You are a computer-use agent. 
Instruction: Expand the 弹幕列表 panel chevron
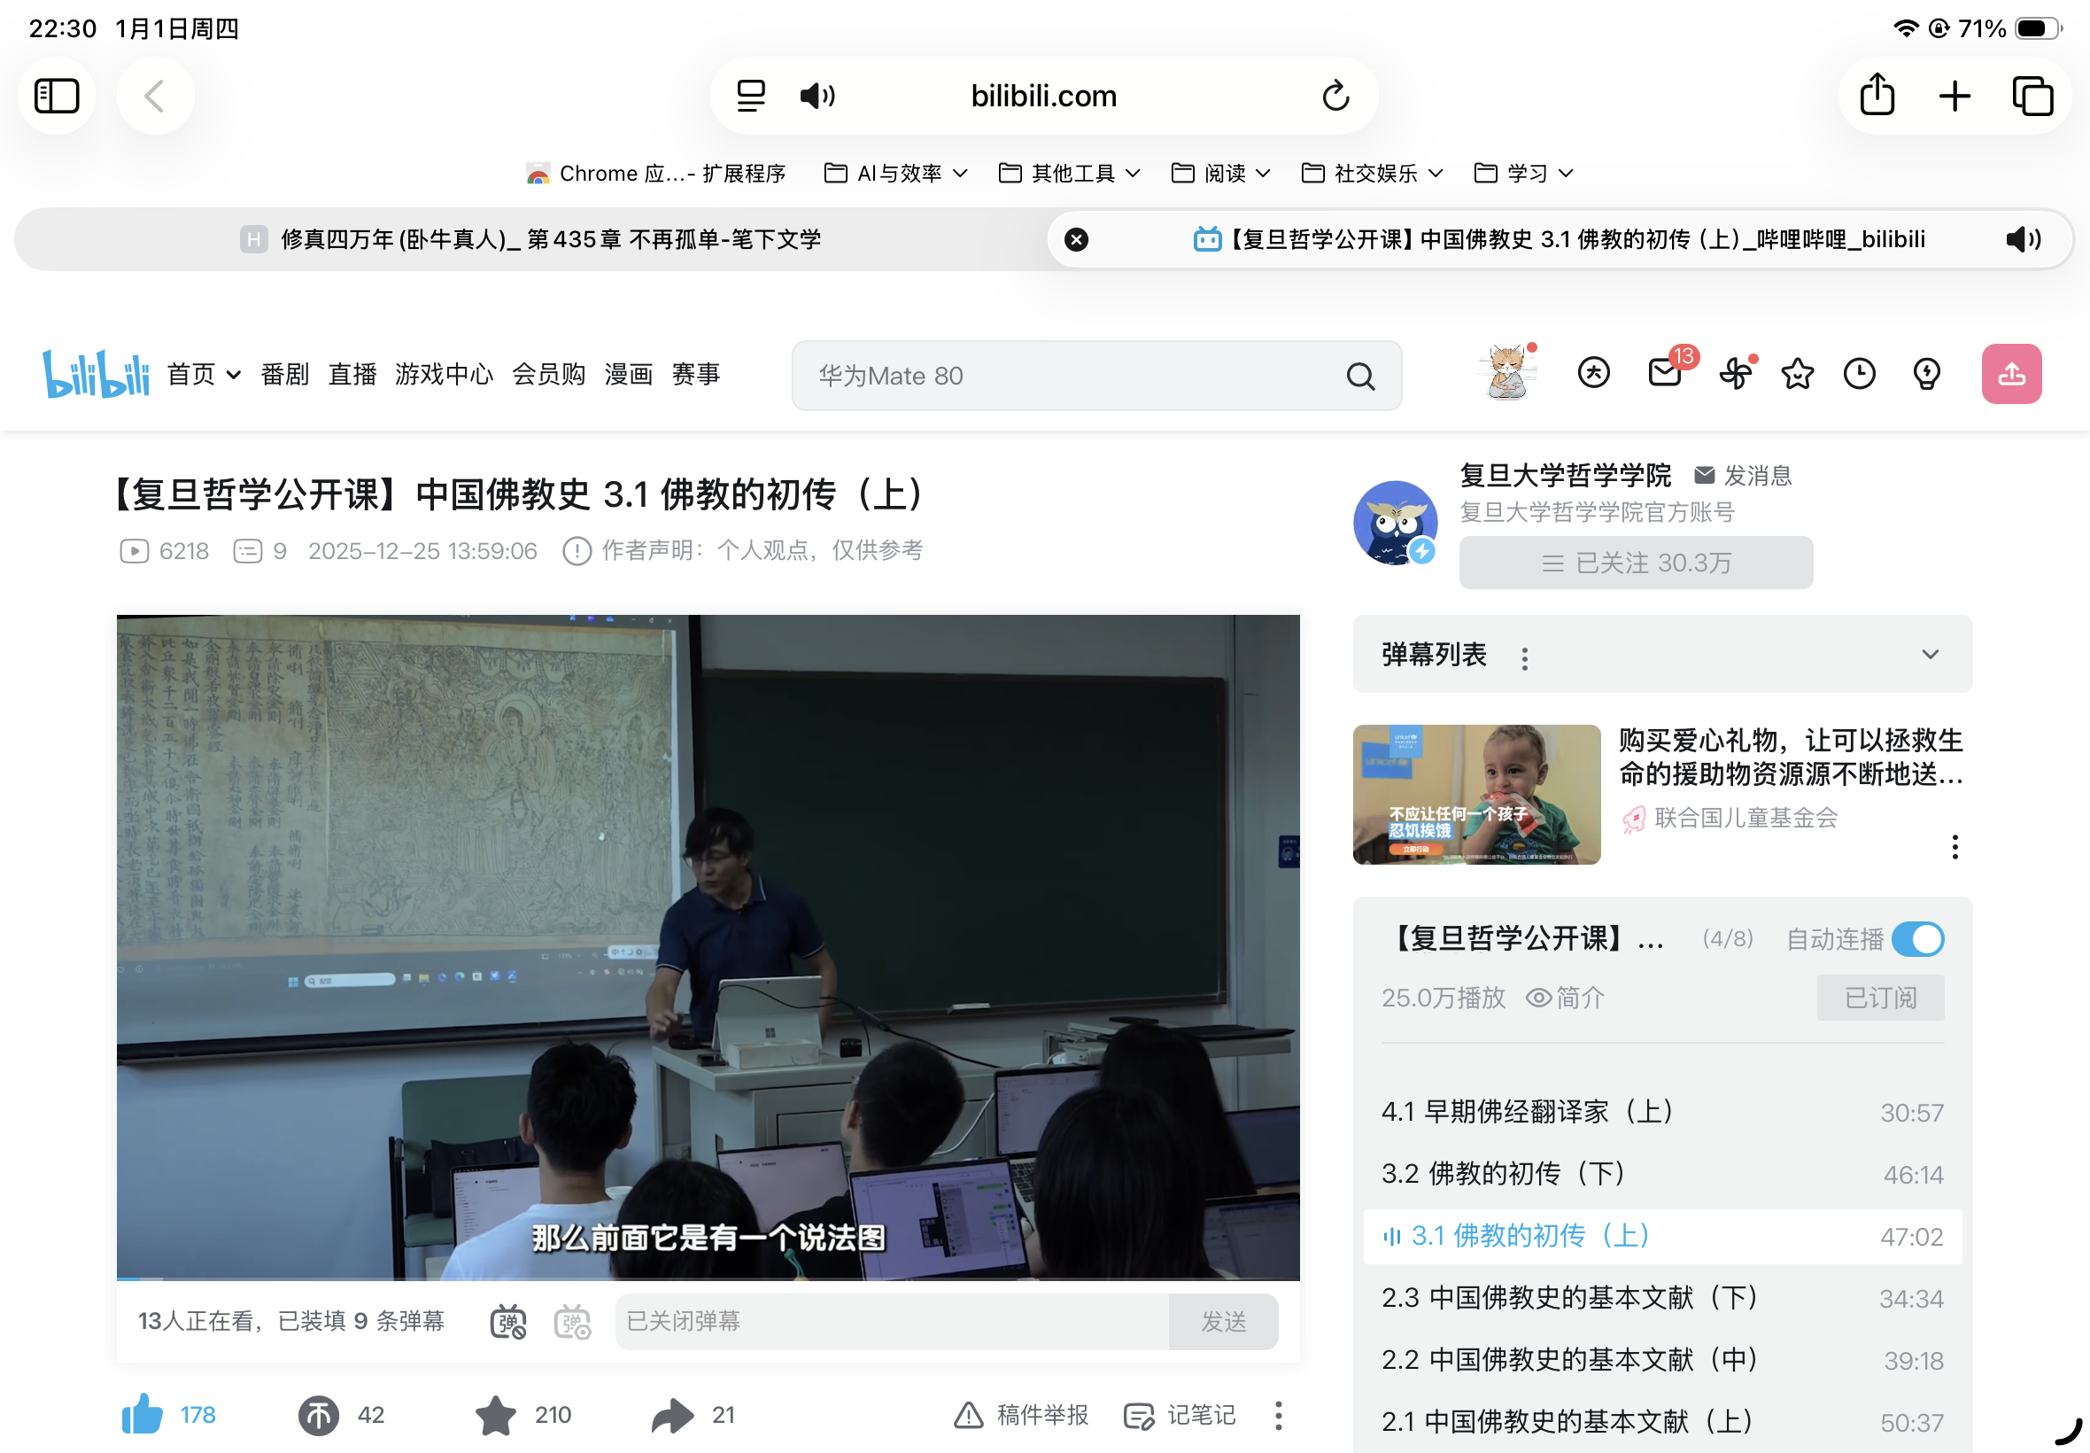point(1930,655)
